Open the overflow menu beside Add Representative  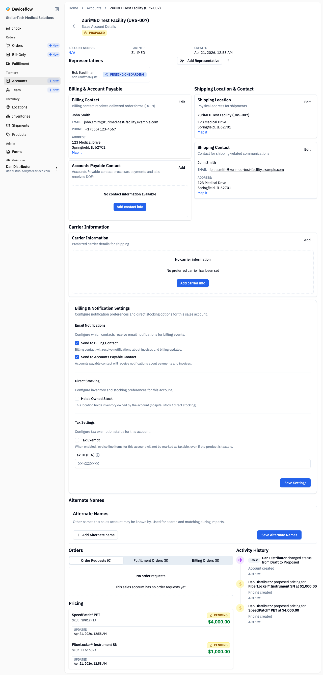tap(228, 60)
